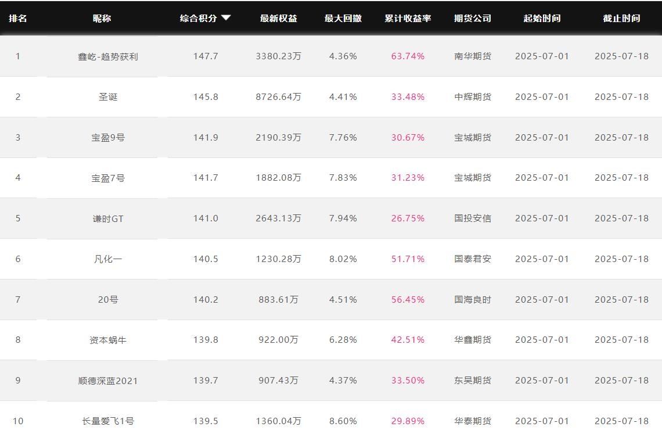Select the 147.7 score value
The height and width of the screenshot is (441, 662).
pos(206,56)
